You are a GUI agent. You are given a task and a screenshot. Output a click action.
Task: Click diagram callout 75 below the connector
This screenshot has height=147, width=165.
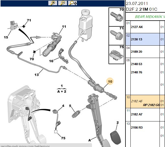click(x=63, y=138)
